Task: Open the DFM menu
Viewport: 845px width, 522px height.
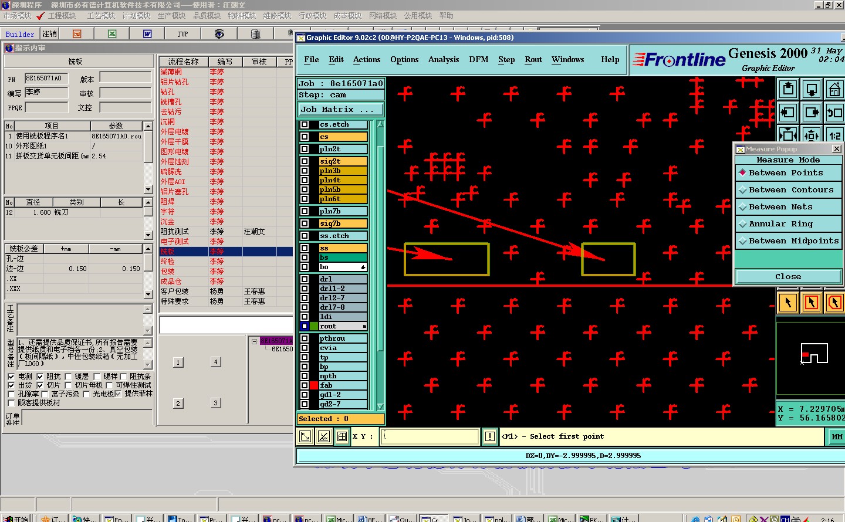Action: click(479, 60)
